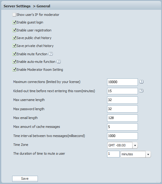The image size is (162, 184).
Task: Open the Time Zone GMT -08:00 dropdown
Action: (122, 145)
